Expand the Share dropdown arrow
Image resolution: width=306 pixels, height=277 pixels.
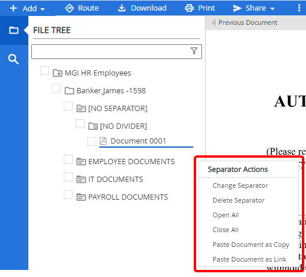tap(272, 8)
